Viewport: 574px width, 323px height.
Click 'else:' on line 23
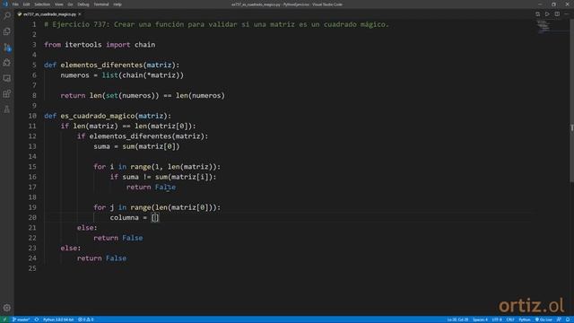[71, 248]
